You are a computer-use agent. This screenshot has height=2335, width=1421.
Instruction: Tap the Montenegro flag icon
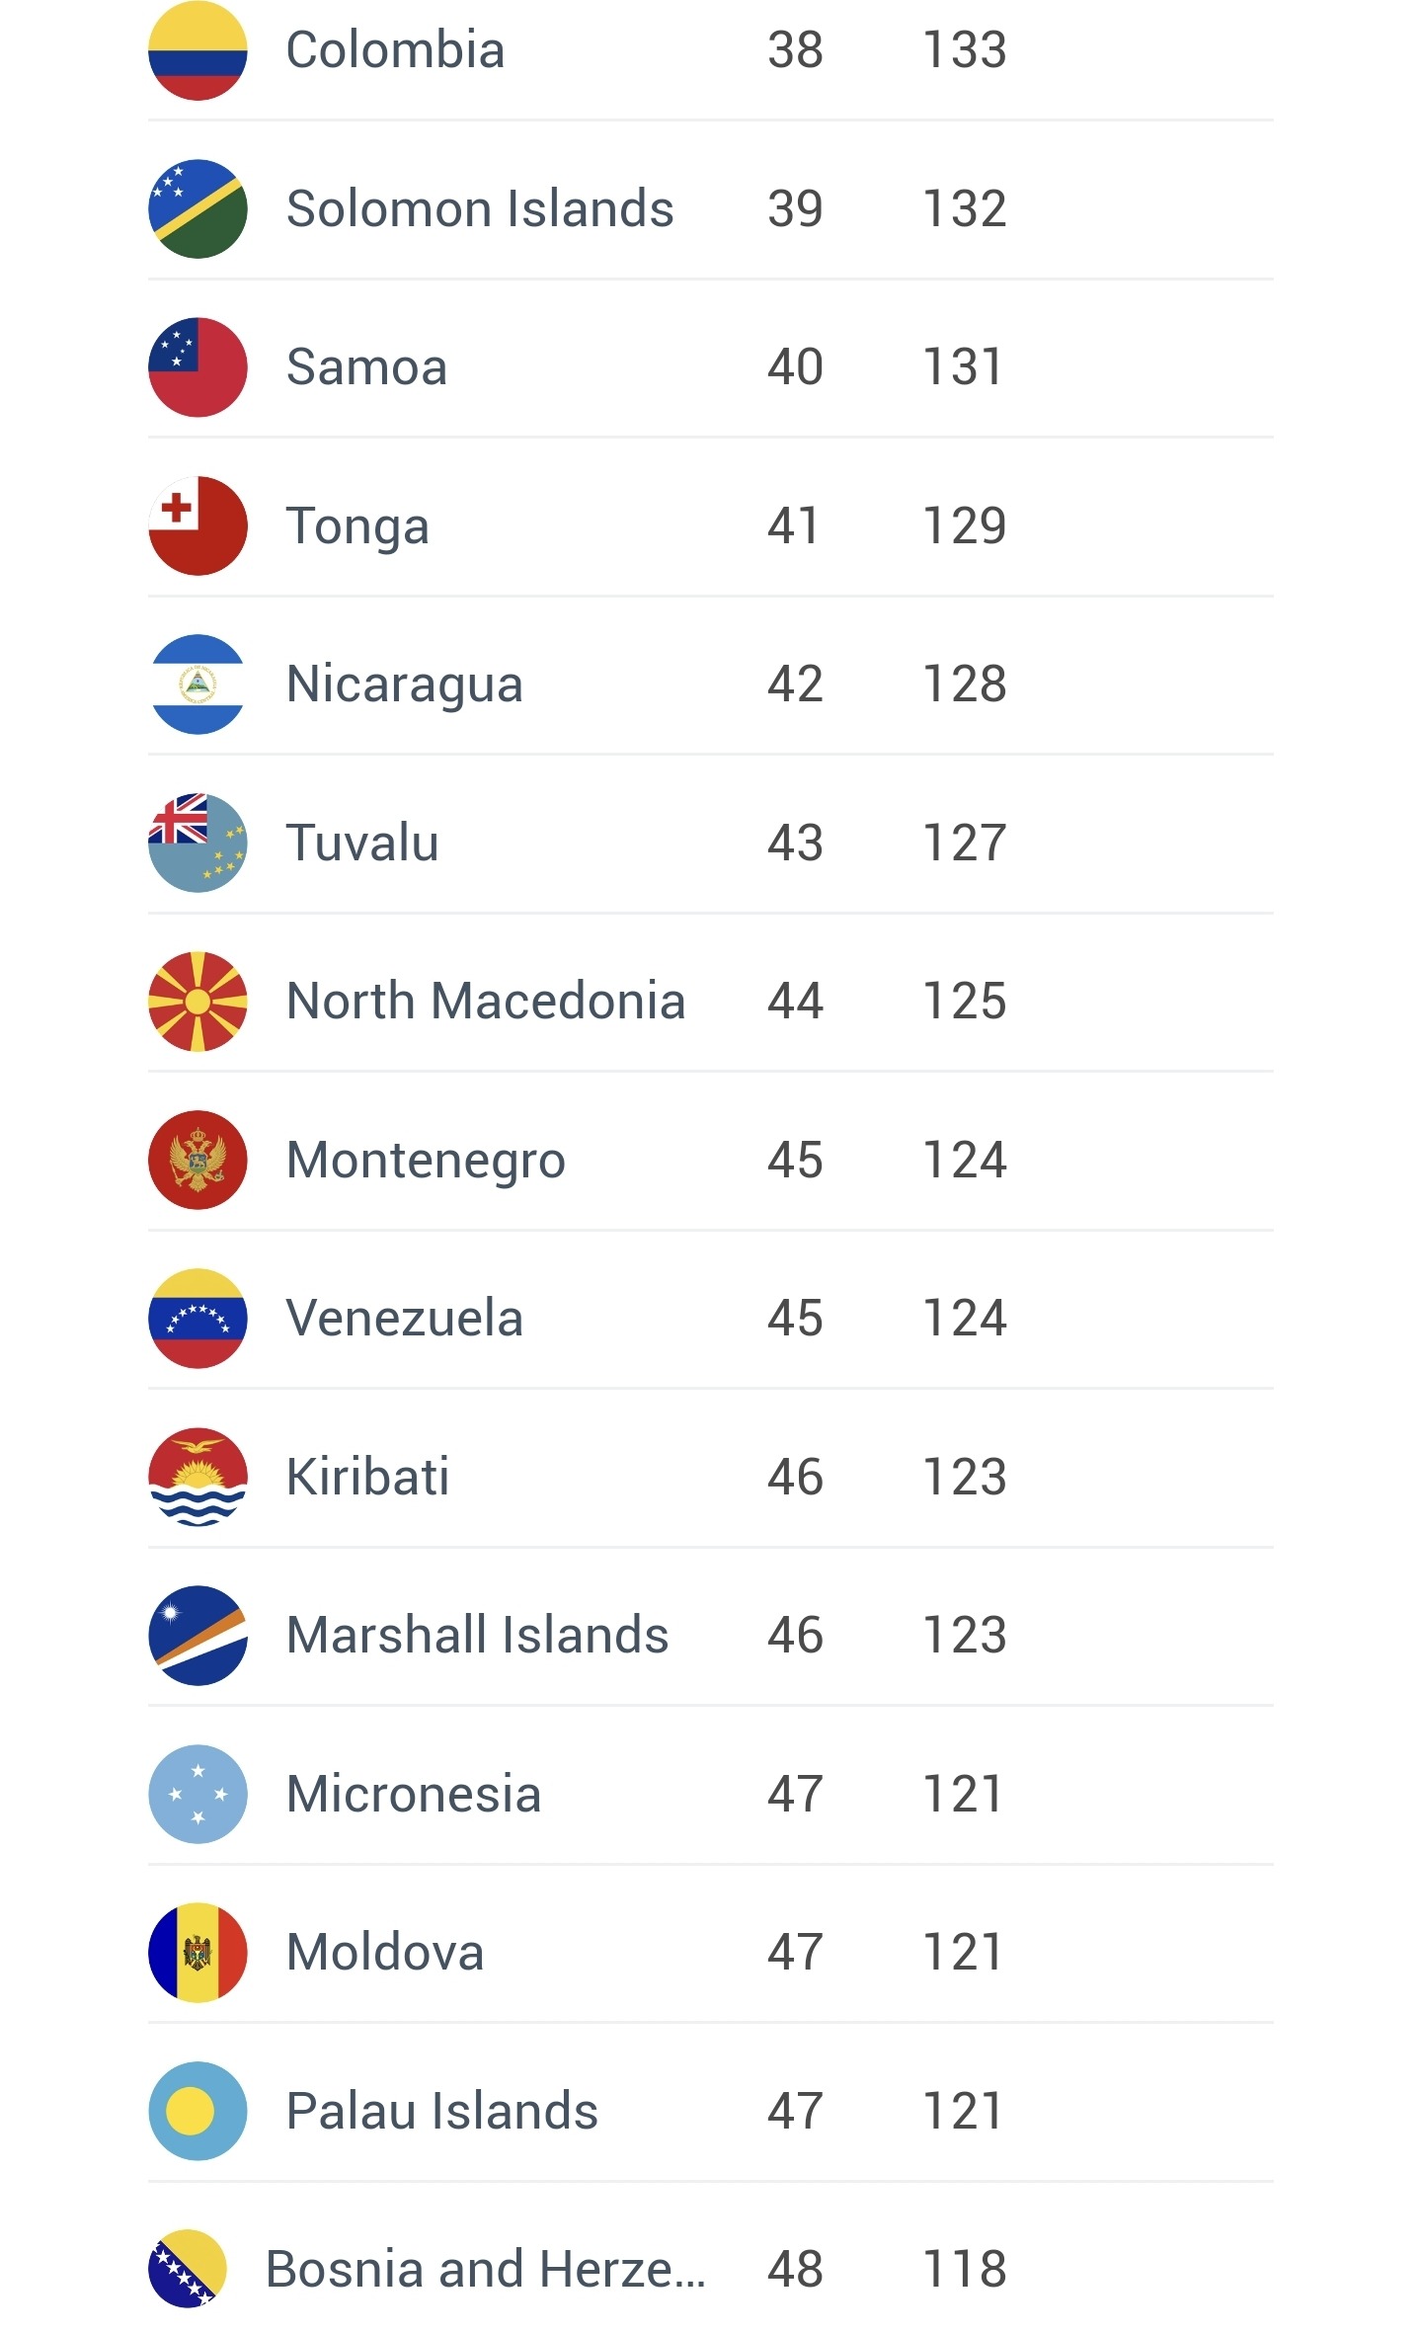pos(197,1160)
